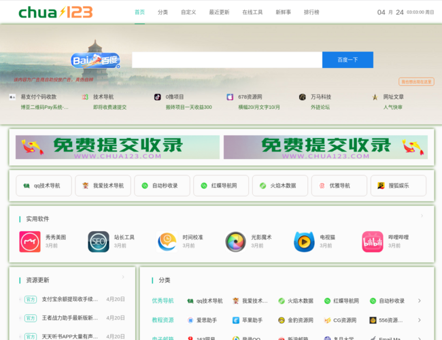Image resolution: width=442 pixels, height=340 pixels.
Task: Click the 556资源 icon
Action: click(373, 320)
